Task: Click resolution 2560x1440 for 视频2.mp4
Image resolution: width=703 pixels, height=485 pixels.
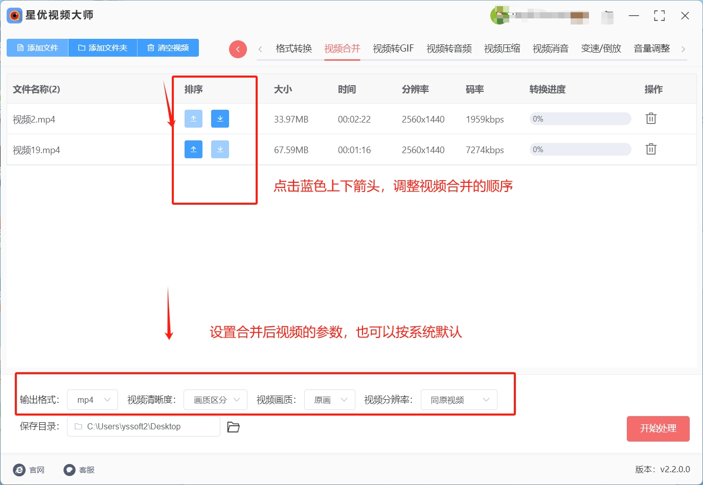Action: coord(423,119)
